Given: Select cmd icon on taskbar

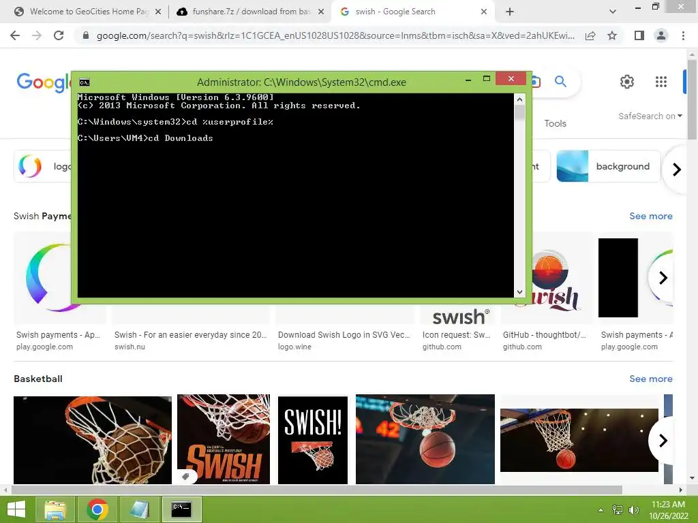Looking at the screenshot, I should tap(181, 509).
